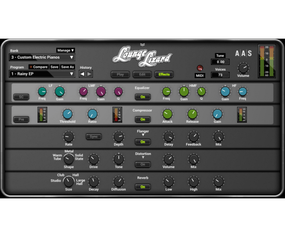The image size is (285, 237).
Task: Collapse panel with top double chevron
Action: click(x=142, y=45)
